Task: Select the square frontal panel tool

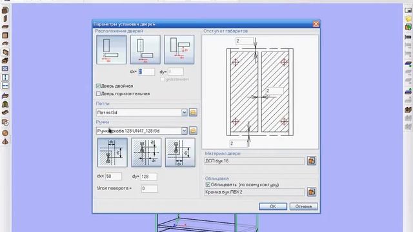Action: (x=5, y=35)
